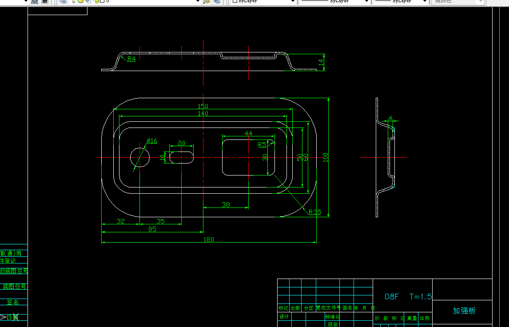Click the Layer Previous icon
509x327 pixels.
point(216,1)
